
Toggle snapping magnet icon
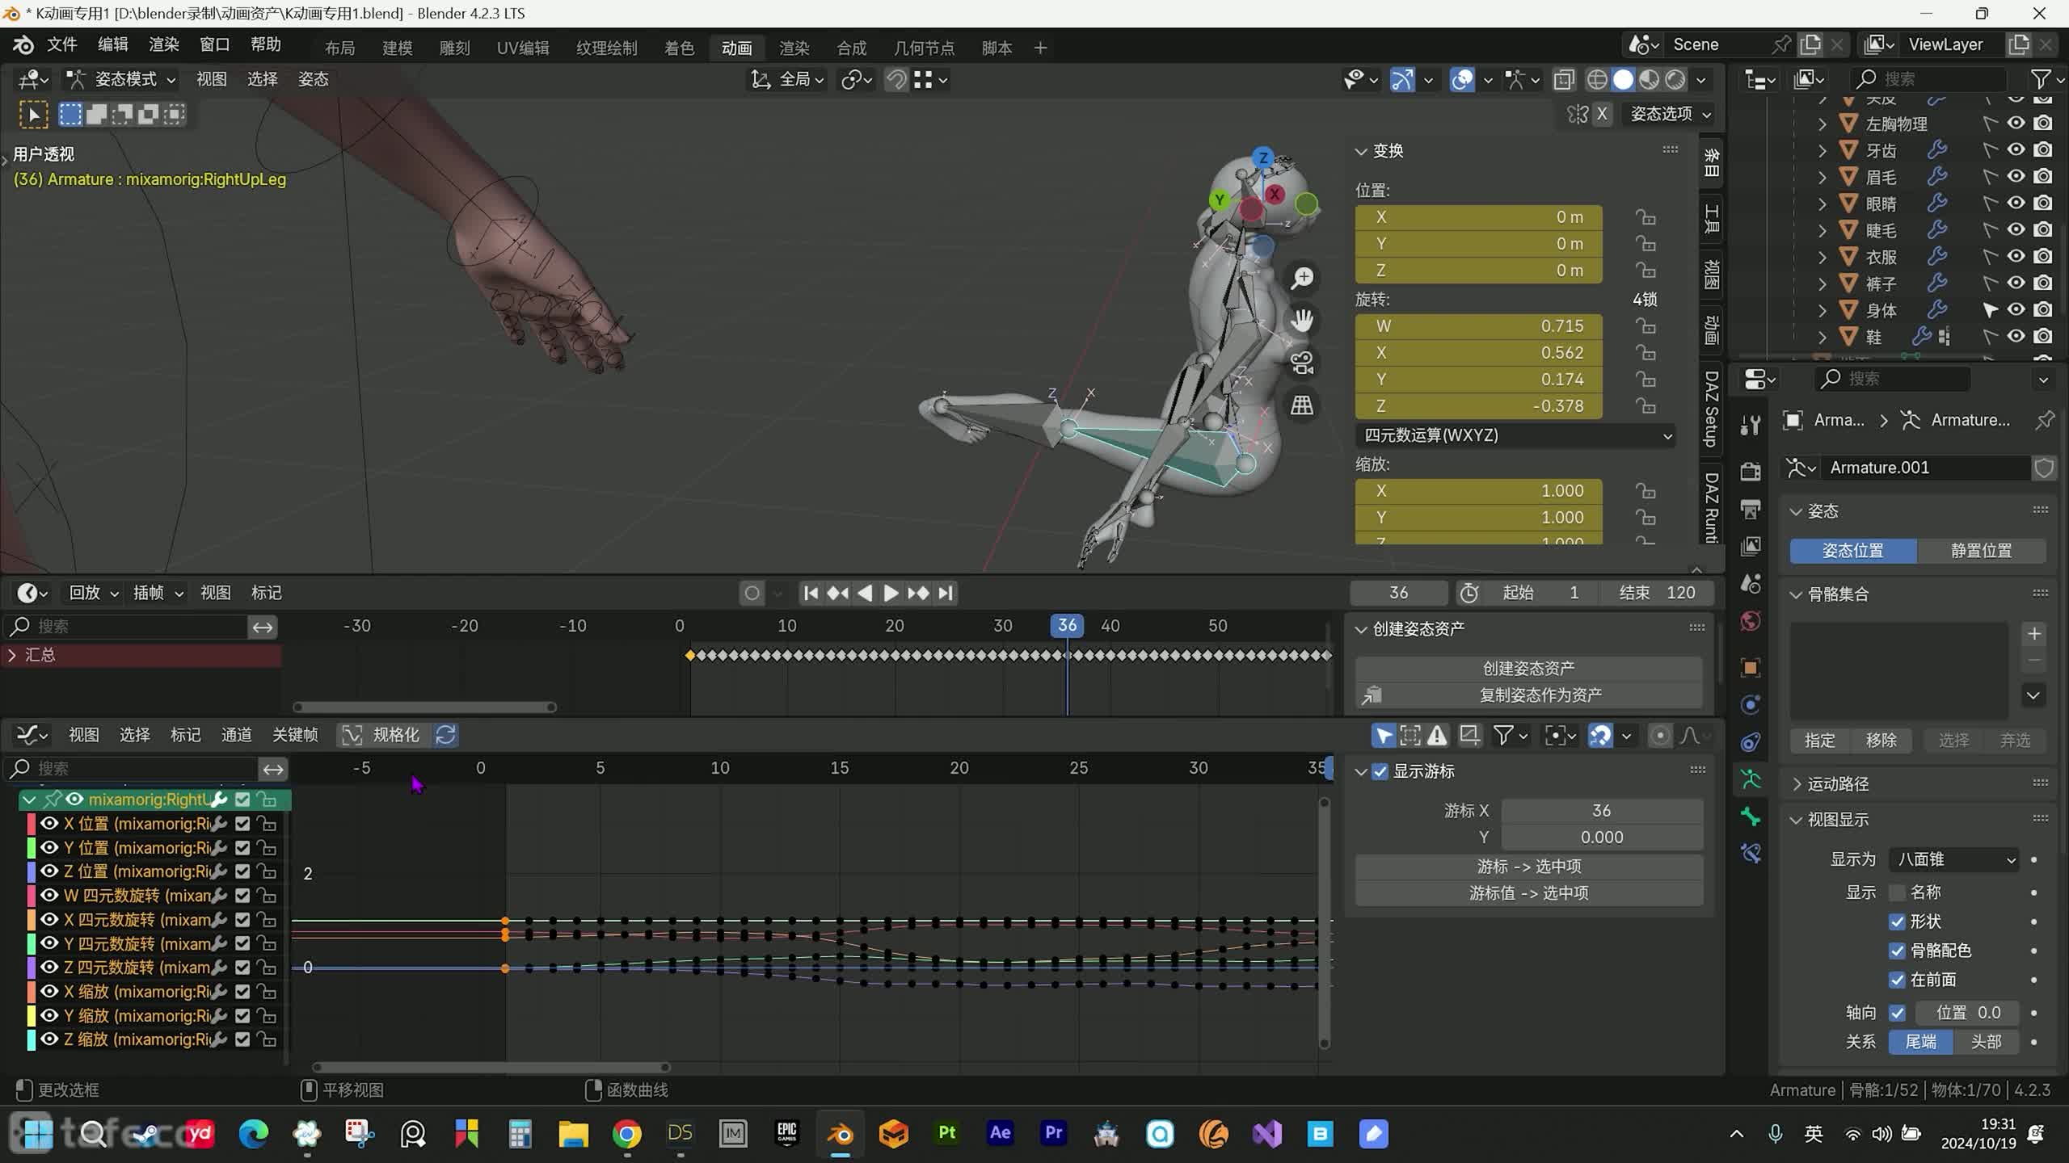click(x=896, y=79)
